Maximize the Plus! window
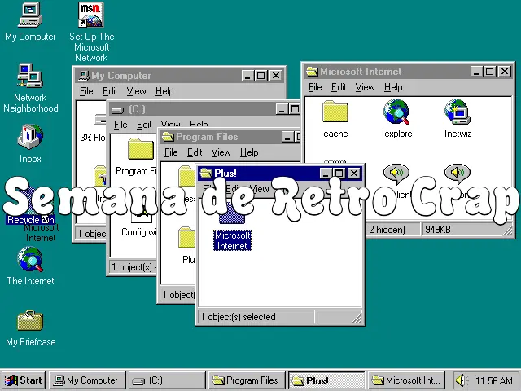 click(339, 173)
